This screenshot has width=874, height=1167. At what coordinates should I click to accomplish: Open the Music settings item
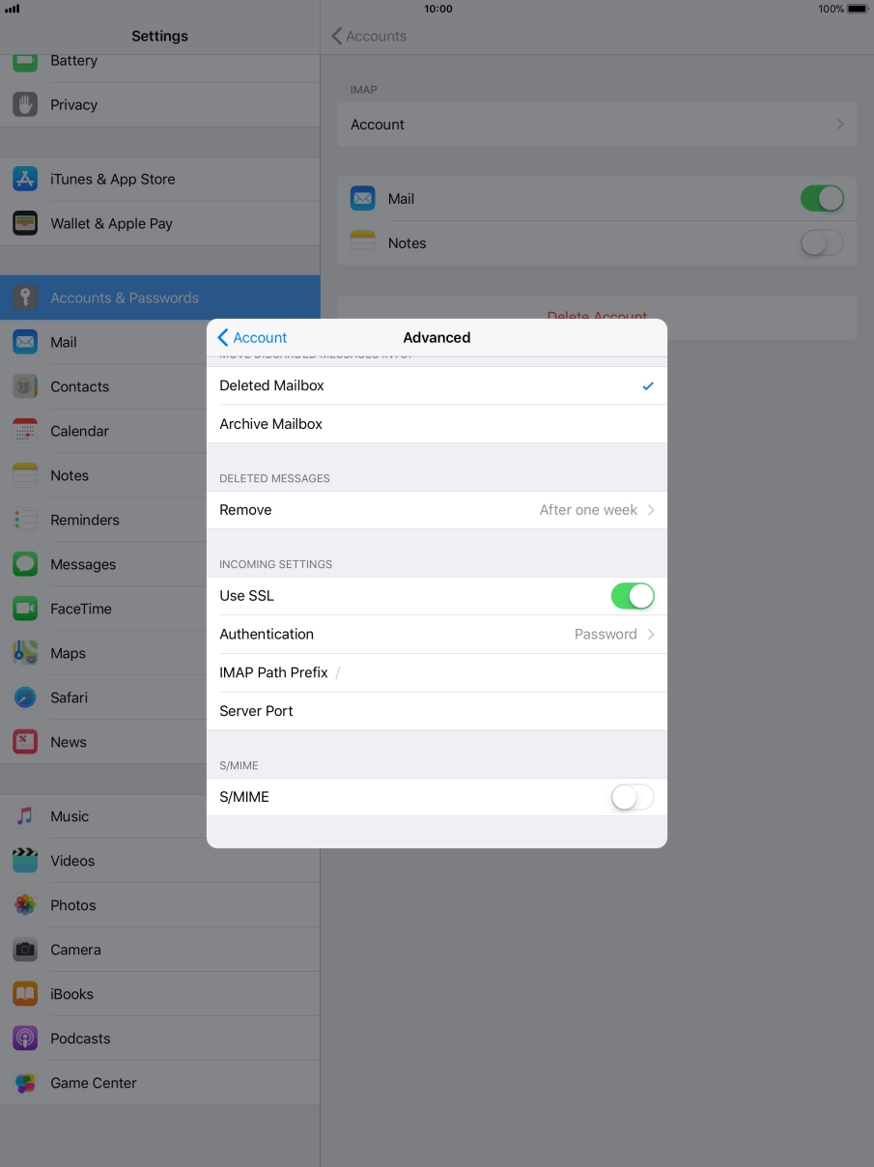point(70,816)
